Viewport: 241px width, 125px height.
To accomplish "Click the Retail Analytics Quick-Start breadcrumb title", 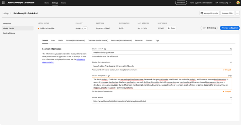I will (x=26, y=13).
